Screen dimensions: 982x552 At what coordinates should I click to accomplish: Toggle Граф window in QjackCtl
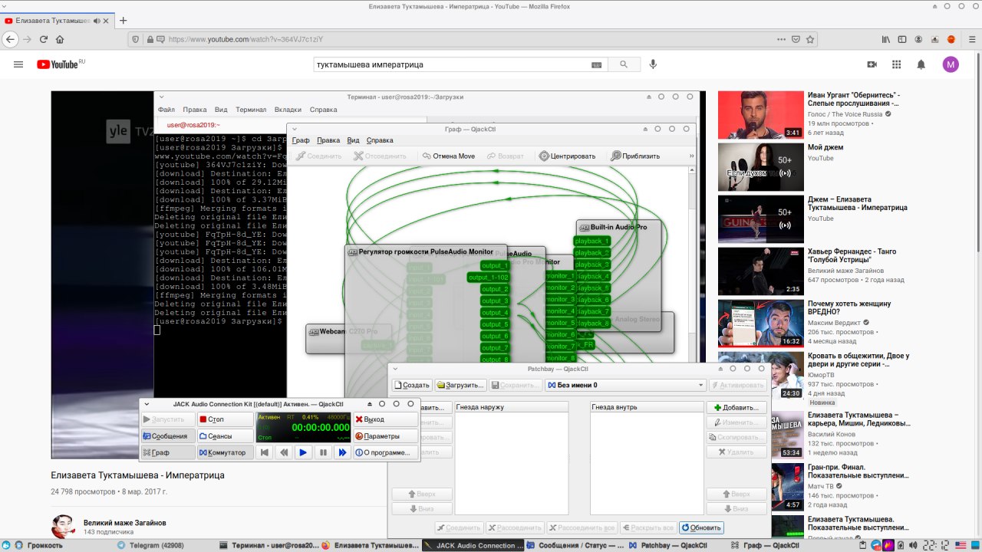[x=168, y=452]
